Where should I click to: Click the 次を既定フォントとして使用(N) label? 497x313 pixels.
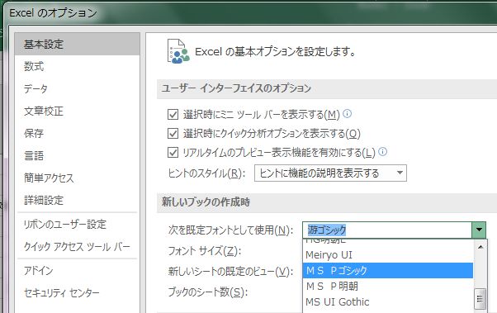(231, 230)
